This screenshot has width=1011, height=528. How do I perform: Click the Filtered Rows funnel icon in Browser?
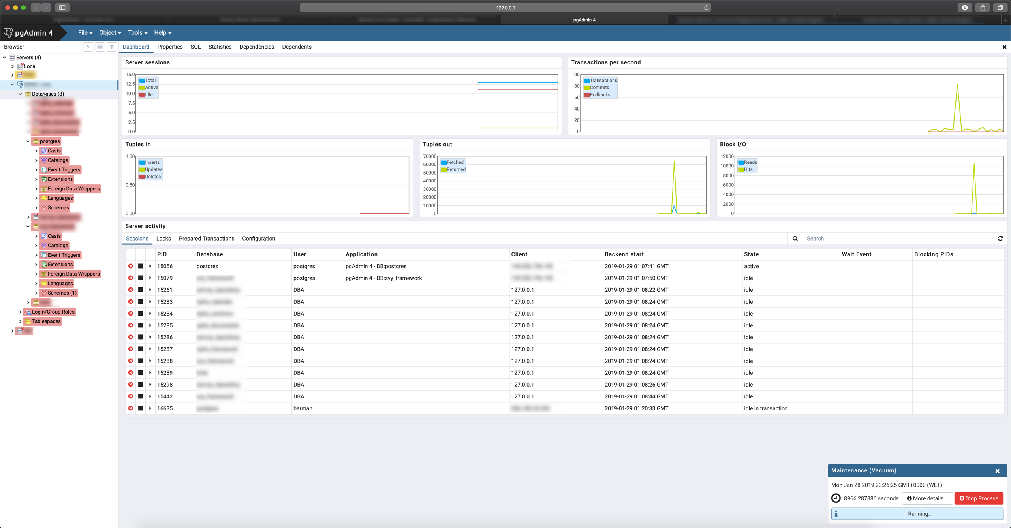112,47
